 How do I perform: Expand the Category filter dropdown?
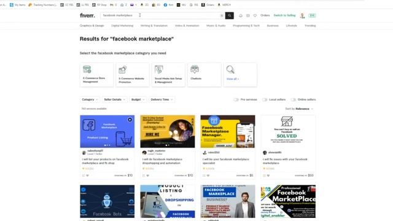[90, 99]
